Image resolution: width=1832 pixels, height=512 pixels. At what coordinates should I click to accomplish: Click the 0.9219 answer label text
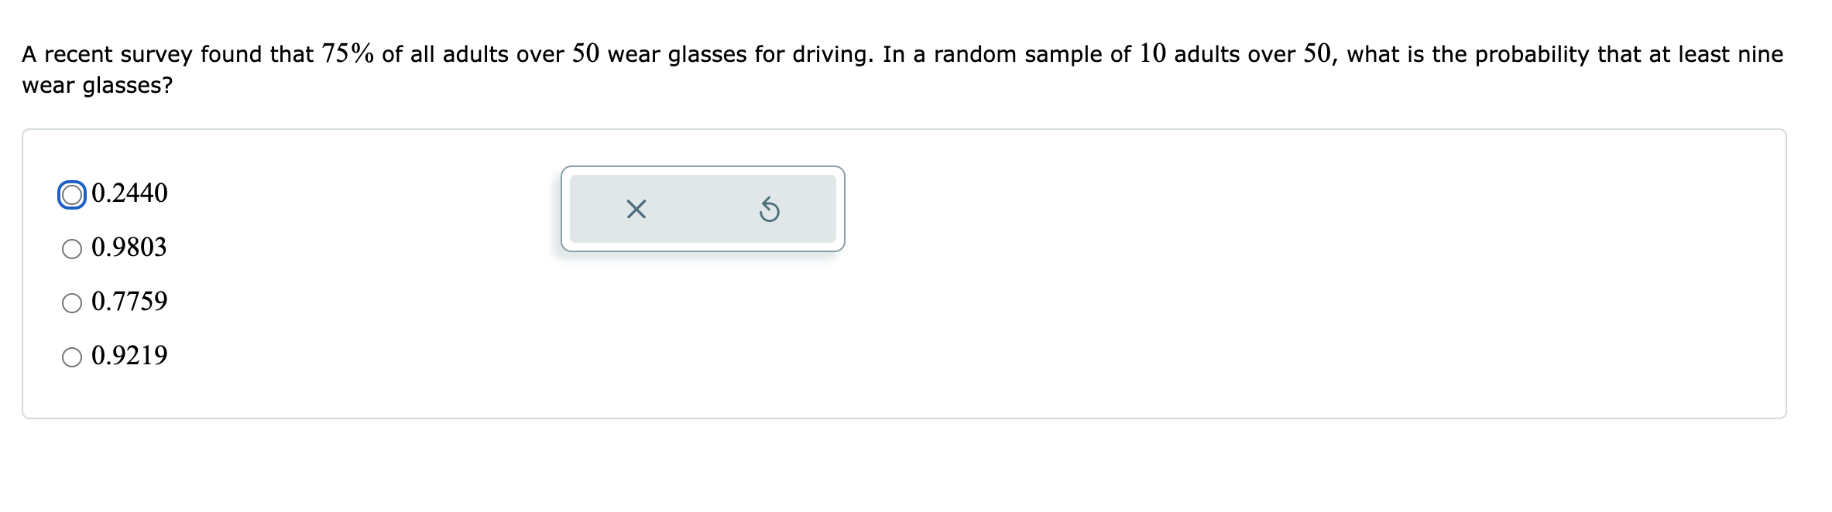129,356
